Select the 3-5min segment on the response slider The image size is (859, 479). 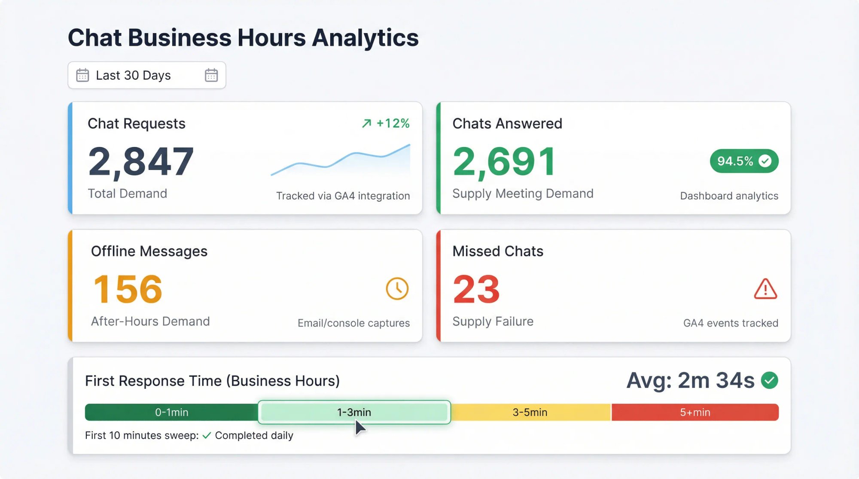[x=530, y=412]
